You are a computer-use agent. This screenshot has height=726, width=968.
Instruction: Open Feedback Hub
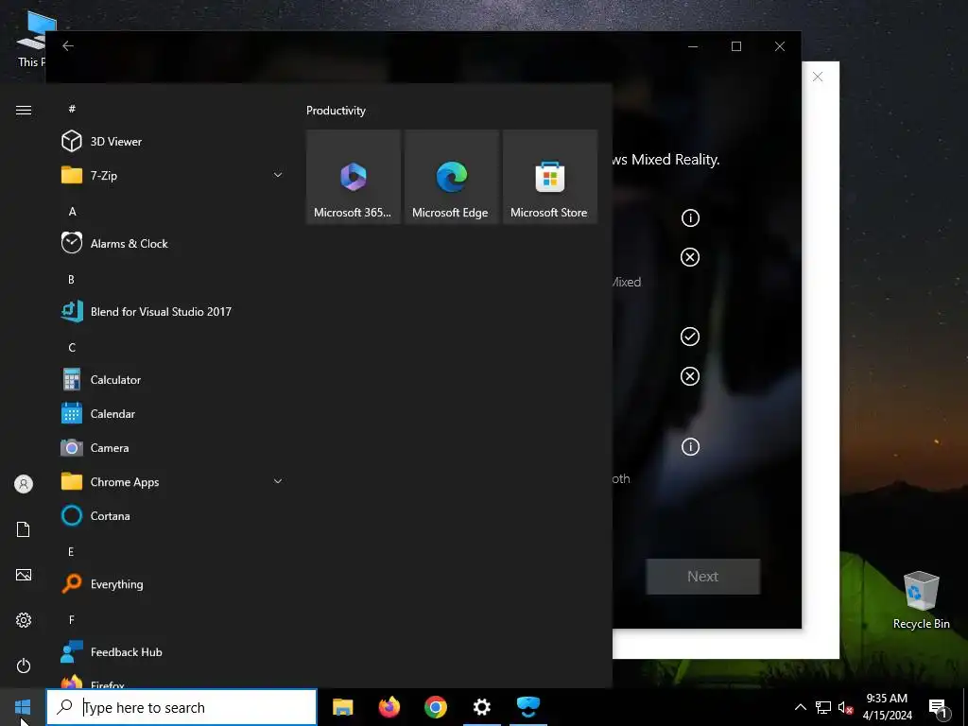173,652
